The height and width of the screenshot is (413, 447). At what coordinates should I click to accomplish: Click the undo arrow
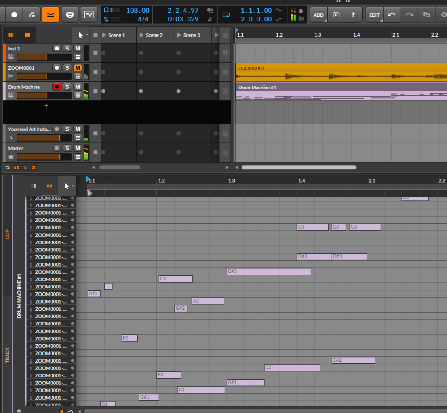(392, 15)
